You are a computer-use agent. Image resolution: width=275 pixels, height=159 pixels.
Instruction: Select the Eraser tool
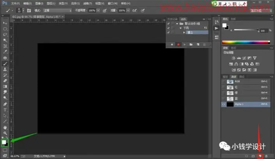(5, 81)
